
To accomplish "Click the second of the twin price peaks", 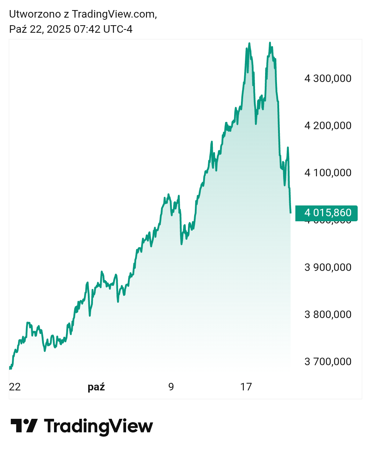I will point(270,43).
